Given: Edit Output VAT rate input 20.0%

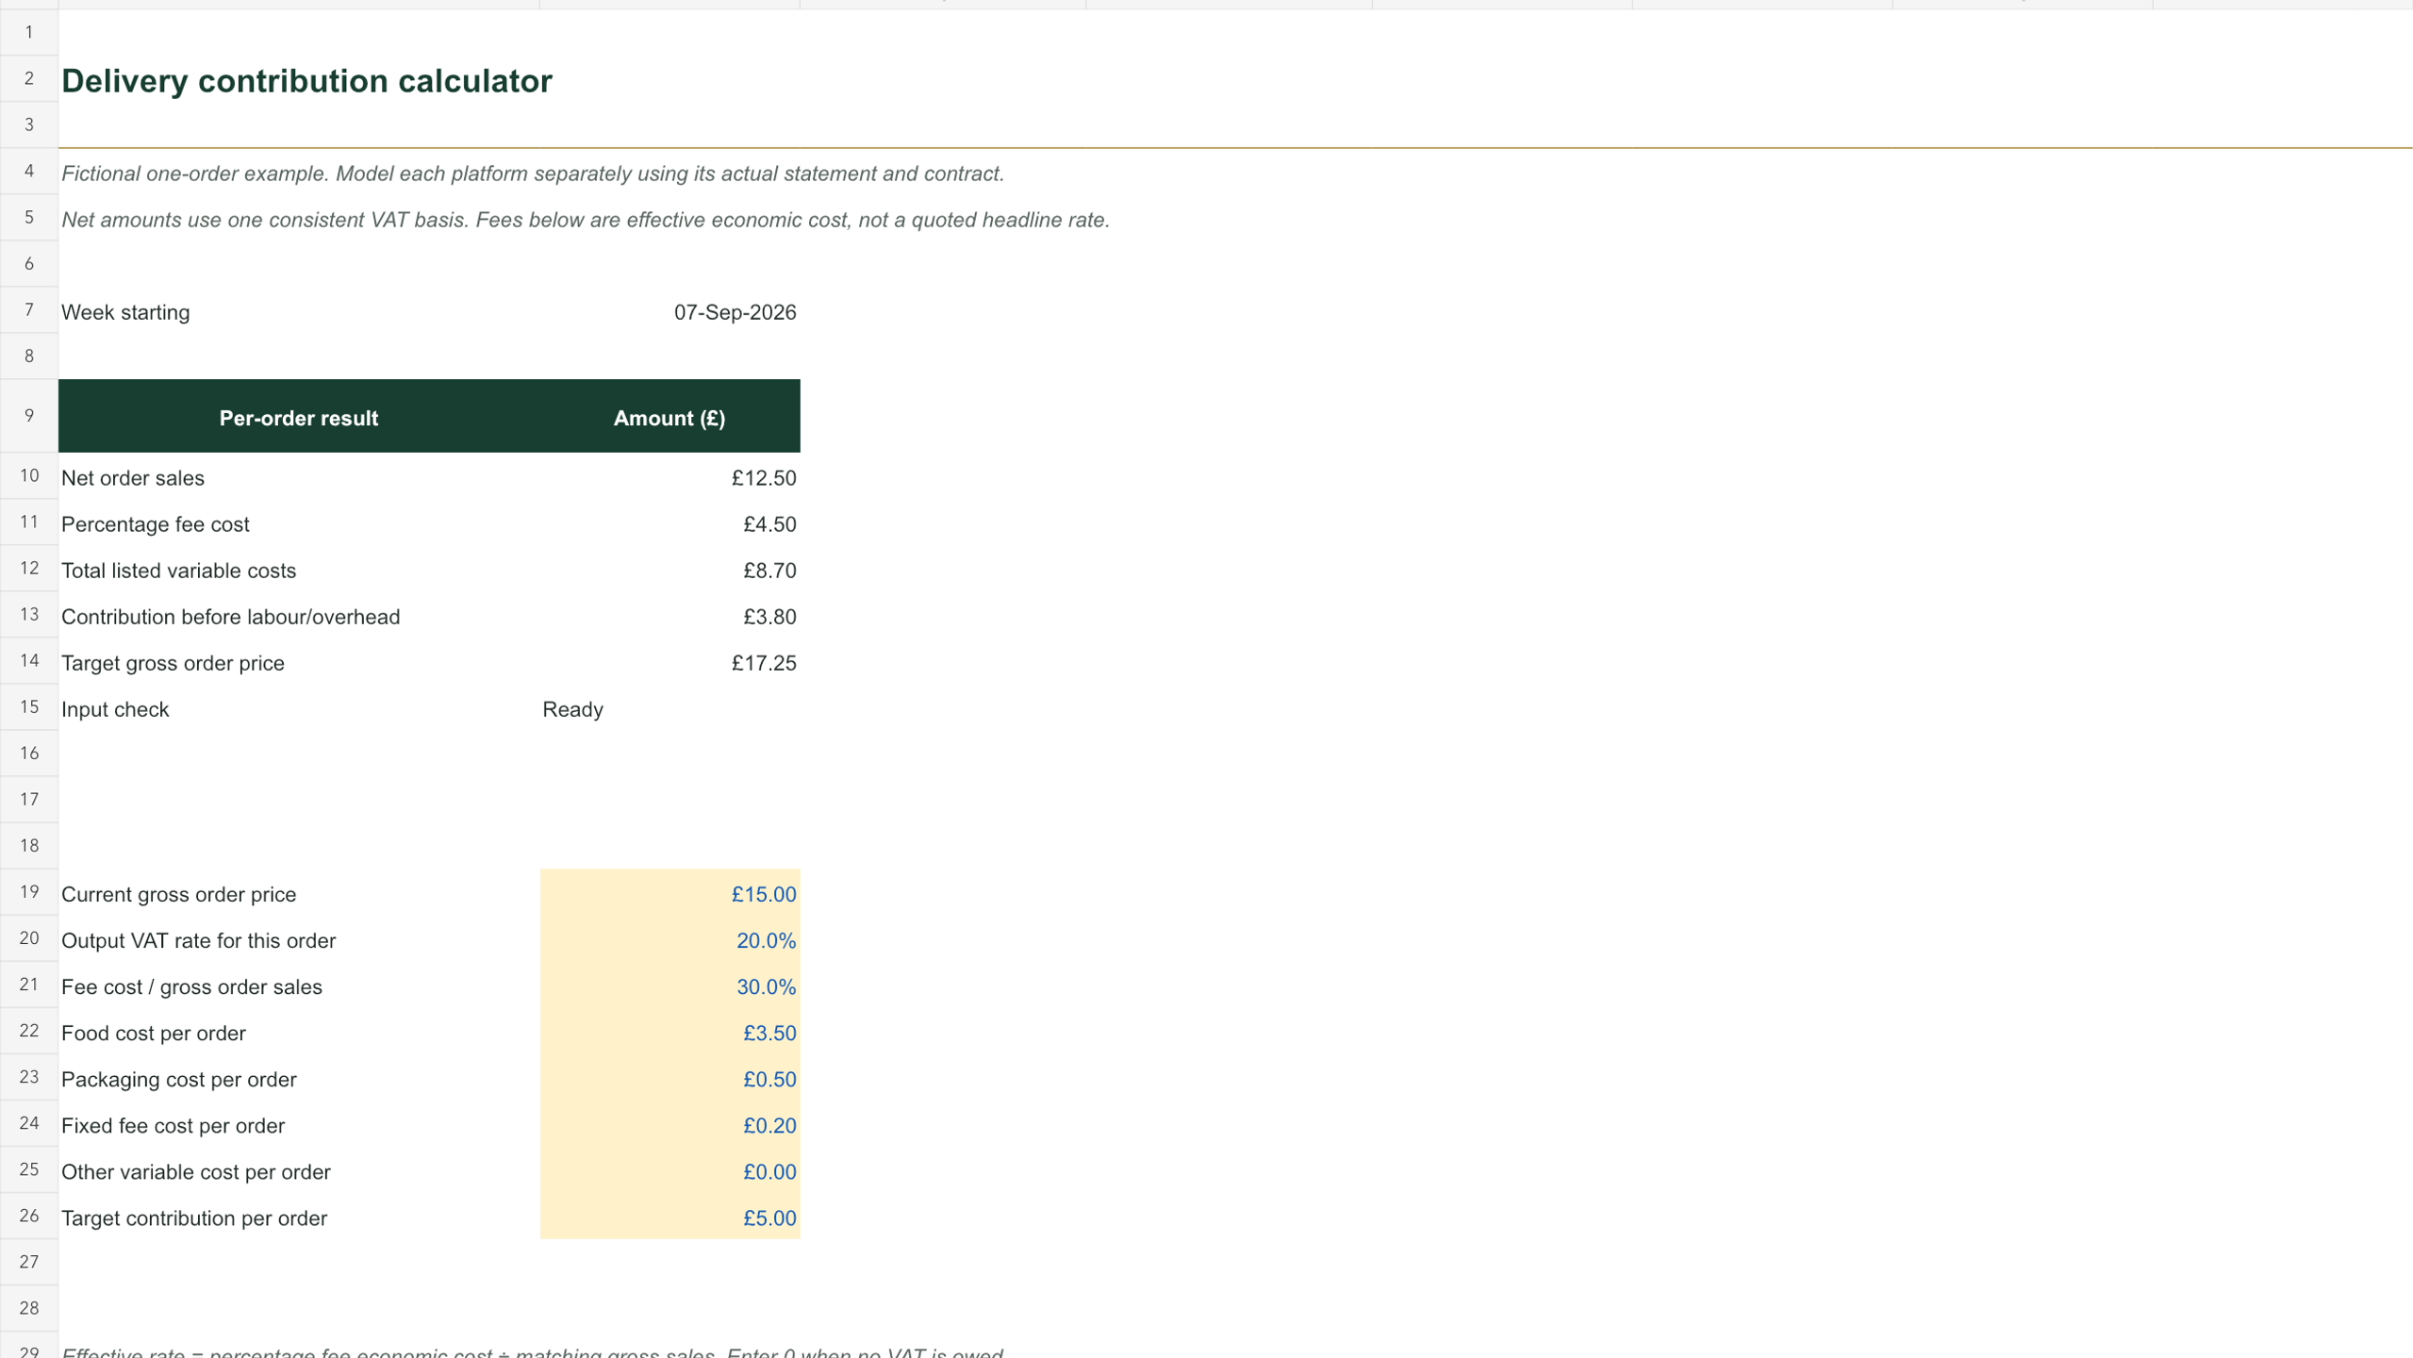Looking at the screenshot, I should tap(669, 940).
